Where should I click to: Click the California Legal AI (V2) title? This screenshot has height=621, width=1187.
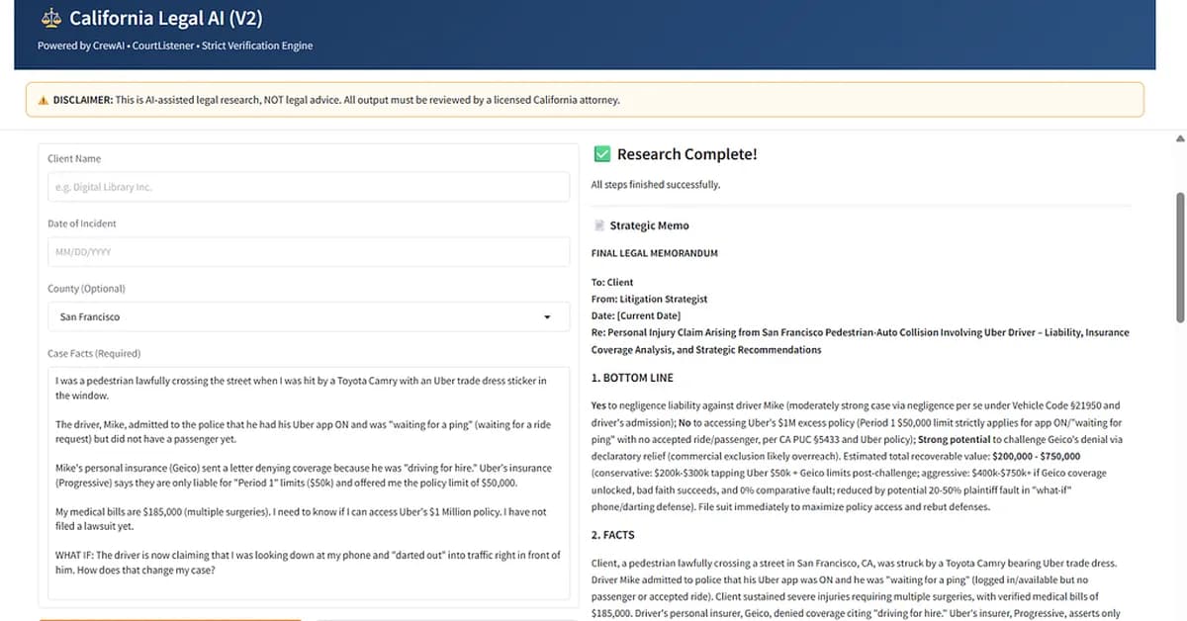(165, 18)
